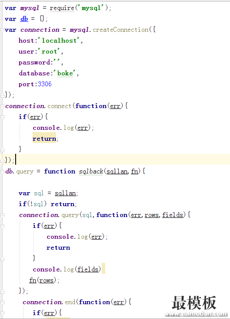Screen dimensions: 230x319
Task: Click the sqlback function name
Action: (91, 172)
